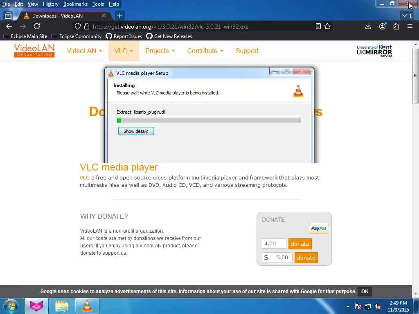Open the Downloads panel icon
The image size is (419, 314).
pyautogui.click(x=368, y=26)
